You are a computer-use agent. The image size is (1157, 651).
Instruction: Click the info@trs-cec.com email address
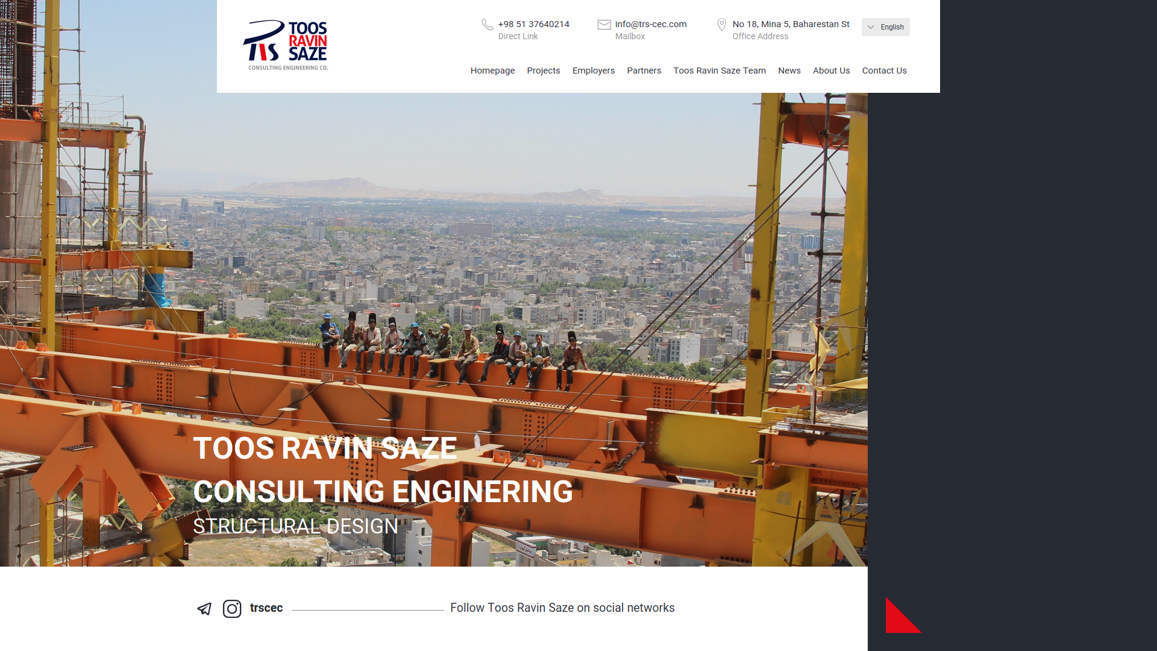(651, 24)
